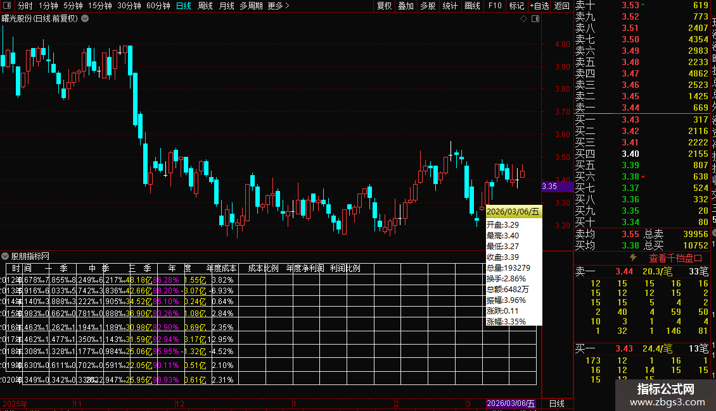Click the 总买 10752 total
716x411 pixels.
(x=696, y=245)
